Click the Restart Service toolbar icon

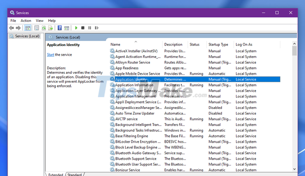[97, 28]
